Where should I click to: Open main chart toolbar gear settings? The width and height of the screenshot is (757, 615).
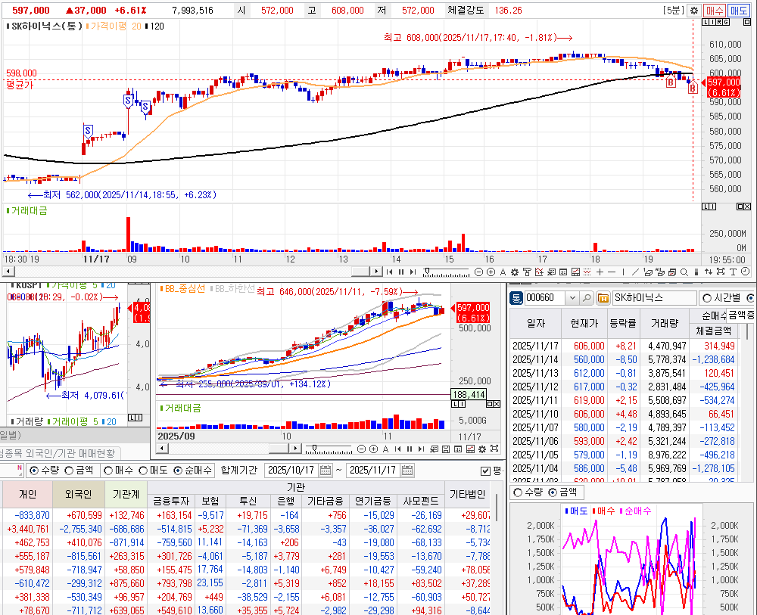(x=515, y=272)
